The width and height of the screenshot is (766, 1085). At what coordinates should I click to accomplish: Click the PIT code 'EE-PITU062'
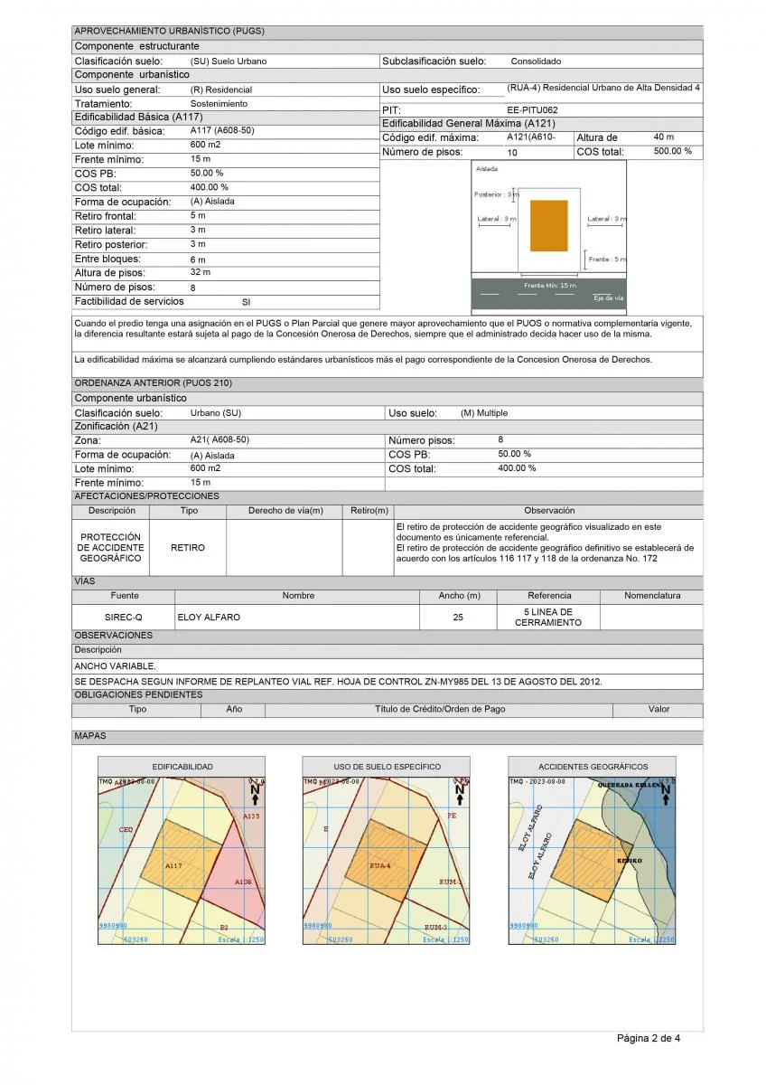pyautogui.click(x=533, y=109)
